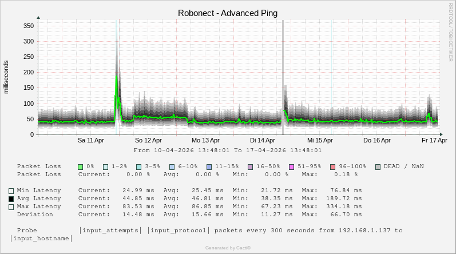
Task: Click the Generated by Cacti footer text
Action: 228,248
